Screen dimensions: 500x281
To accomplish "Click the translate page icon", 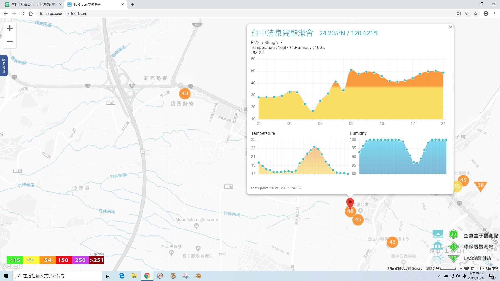I will 459,14.
